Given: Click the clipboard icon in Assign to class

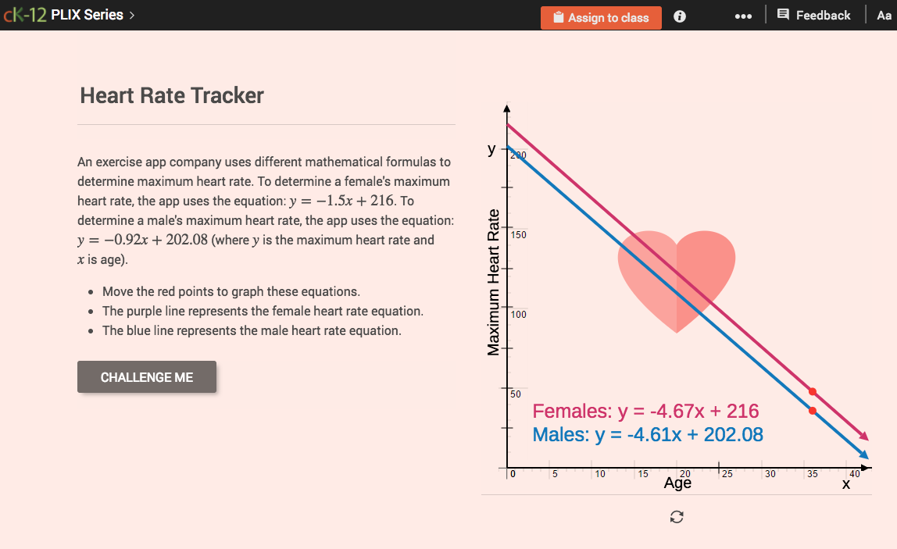Looking at the screenshot, I should pos(559,17).
